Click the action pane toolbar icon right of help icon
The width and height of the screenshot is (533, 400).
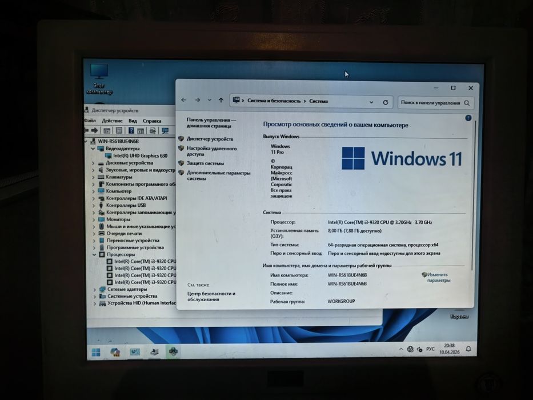click(x=141, y=131)
